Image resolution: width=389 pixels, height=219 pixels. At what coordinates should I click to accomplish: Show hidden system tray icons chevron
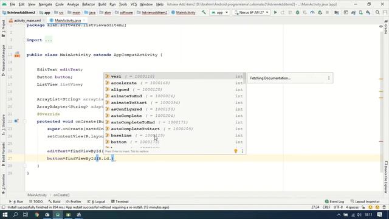(339, 215)
